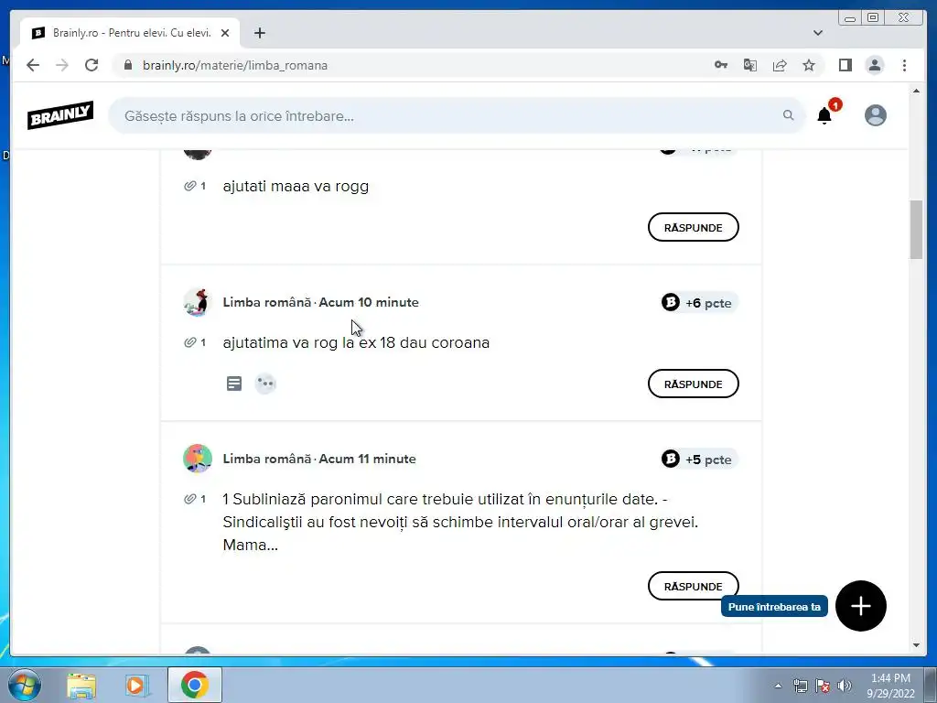
Task: Open the network tray icon
Action: tap(800, 686)
